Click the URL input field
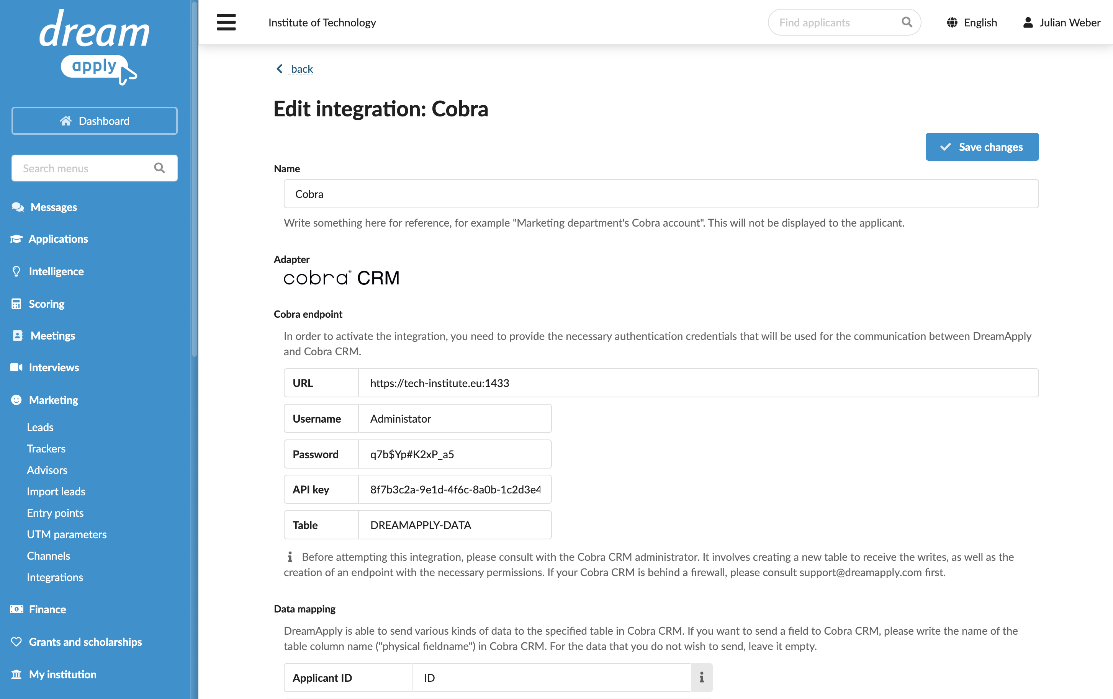The height and width of the screenshot is (699, 1113). click(x=698, y=382)
